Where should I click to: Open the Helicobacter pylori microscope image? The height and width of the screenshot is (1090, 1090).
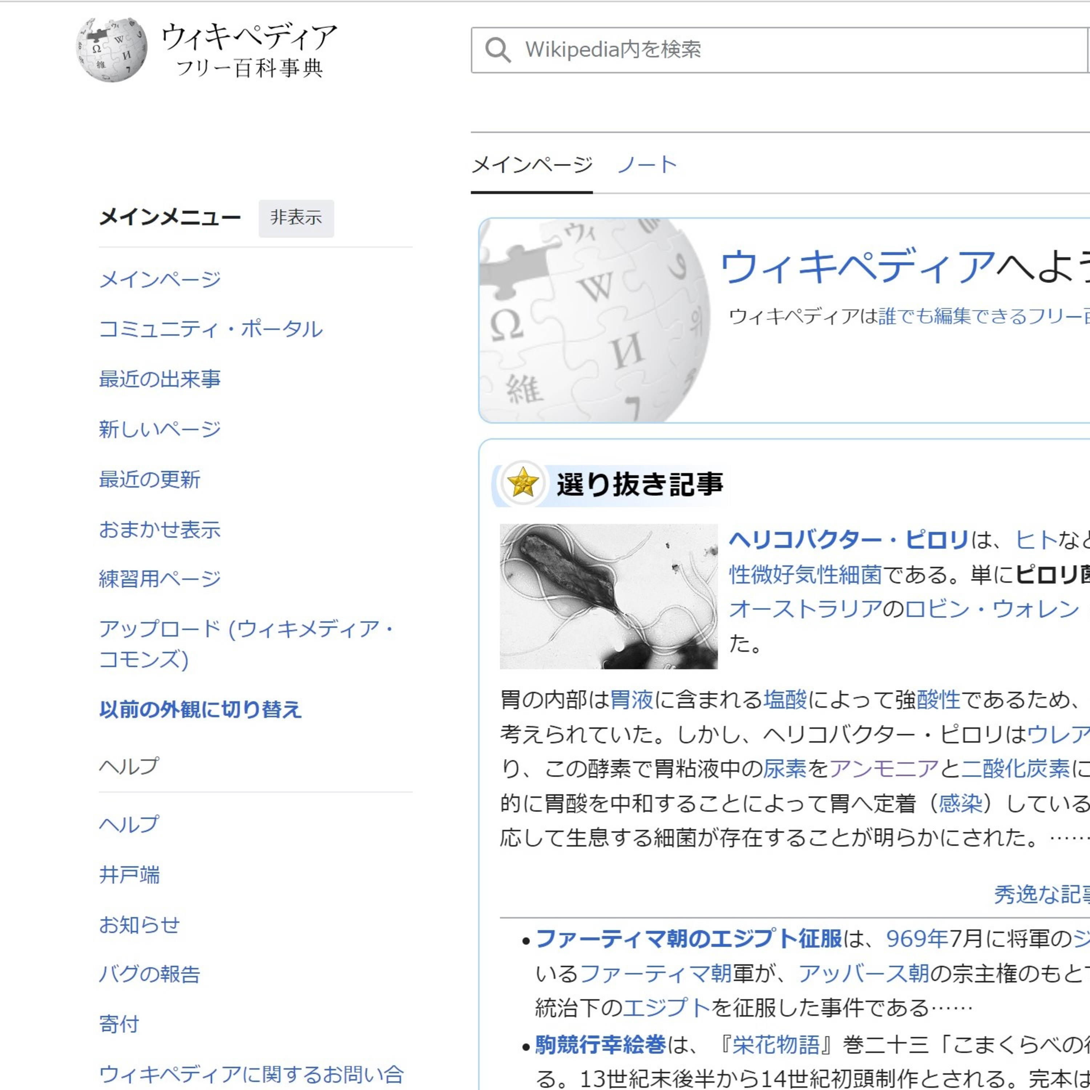608,596
